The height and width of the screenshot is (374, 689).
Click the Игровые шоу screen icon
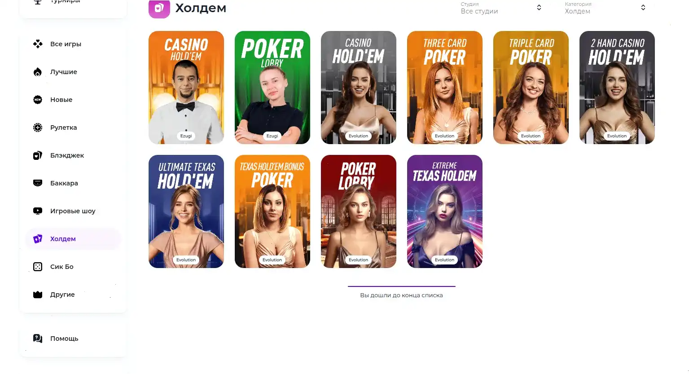point(38,211)
